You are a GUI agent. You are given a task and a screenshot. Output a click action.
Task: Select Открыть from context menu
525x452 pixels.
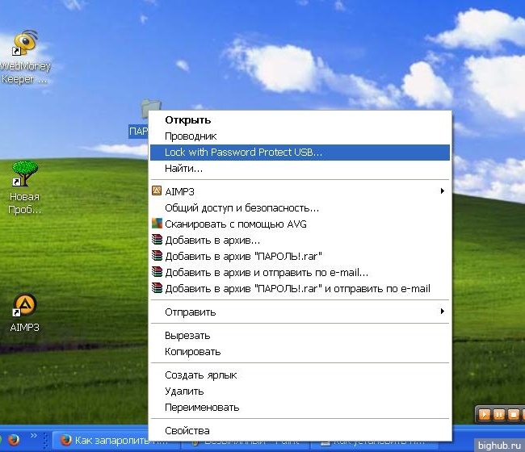[x=187, y=120]
